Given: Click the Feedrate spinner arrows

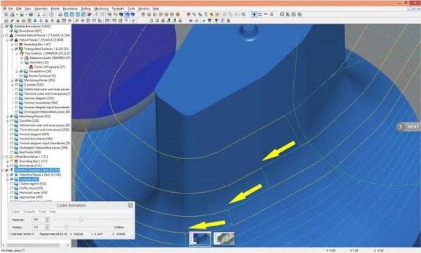Looking at the screenshot, I should pyautogui.click(x=47, y=219).
